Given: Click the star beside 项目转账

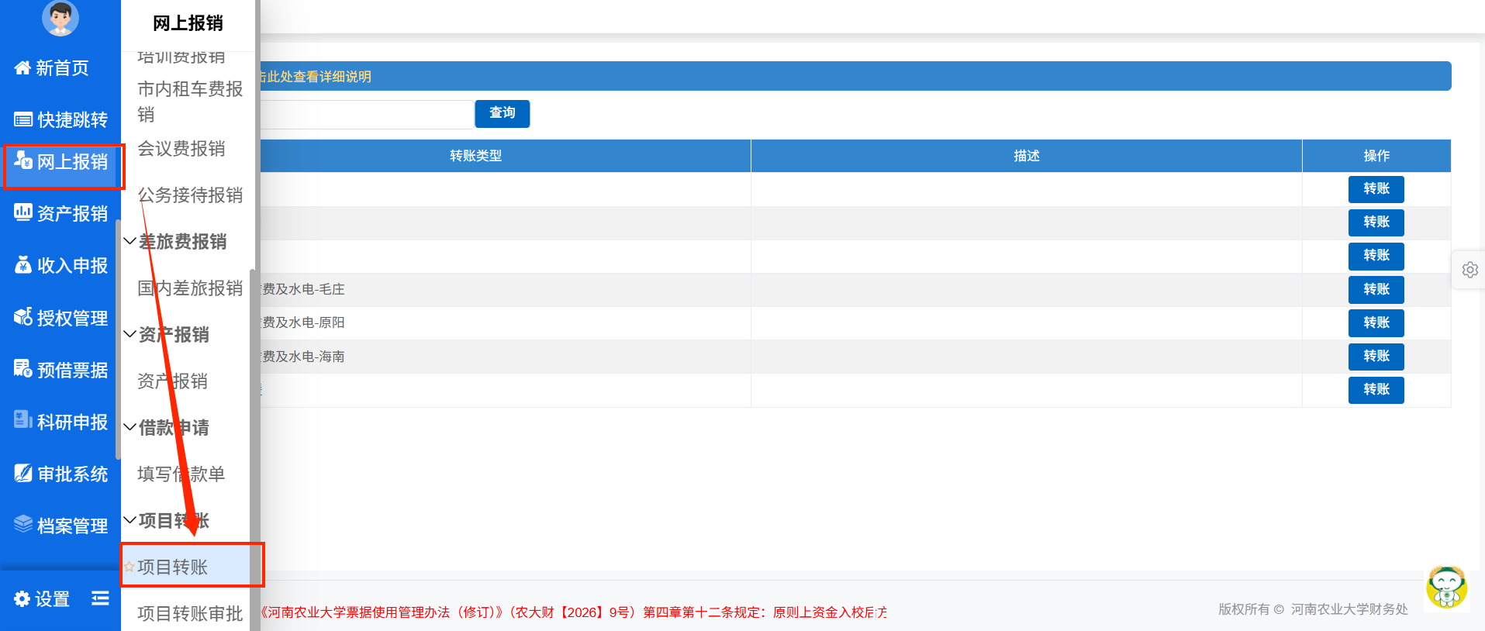Looking at the screenshot, I should [130, 567].
